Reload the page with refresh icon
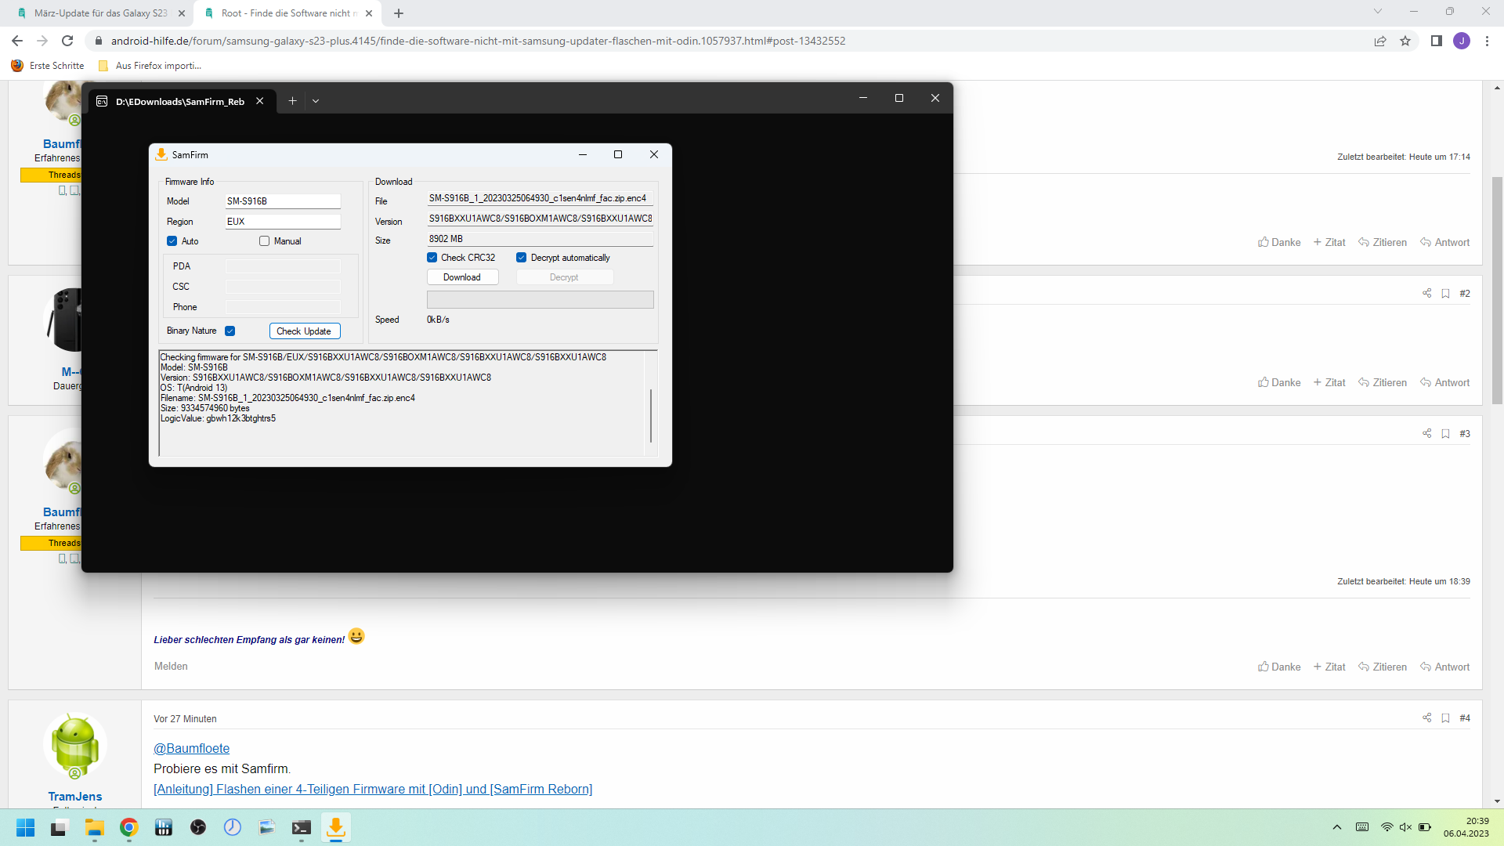The height and width of the screenshot is (846, 1504). pyautogui.click(x=67, y=41)
